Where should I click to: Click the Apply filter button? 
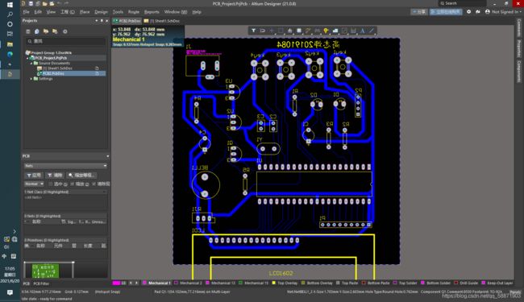click(x=34, y=176)
